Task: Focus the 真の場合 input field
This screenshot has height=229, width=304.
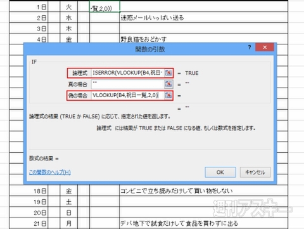Action: coord(128,84)
